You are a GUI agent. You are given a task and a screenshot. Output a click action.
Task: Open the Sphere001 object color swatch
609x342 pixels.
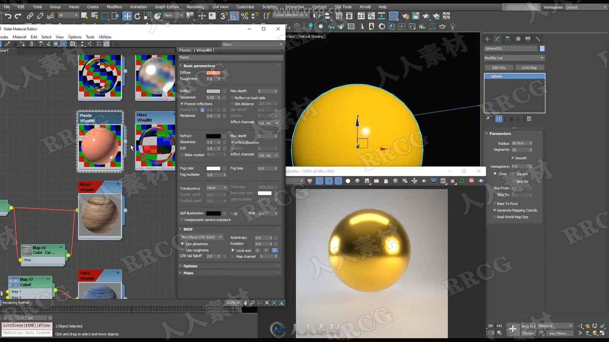click(542, 48)
